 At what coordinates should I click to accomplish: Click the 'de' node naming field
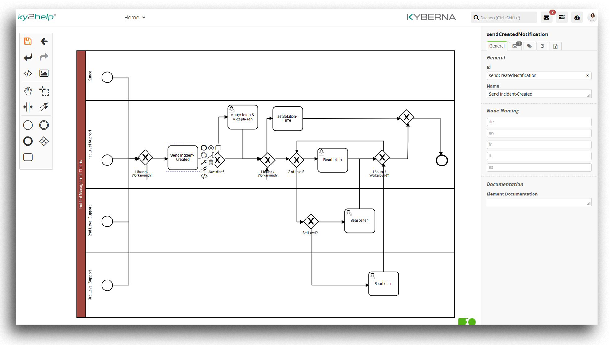539,122
